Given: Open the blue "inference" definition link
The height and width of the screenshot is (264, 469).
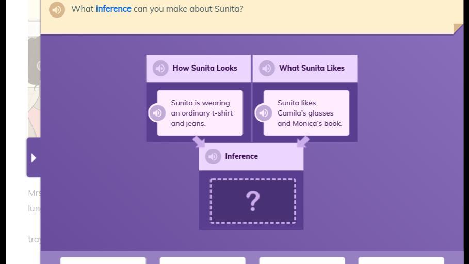Looking at the screenshot, I should pos(114,9).
